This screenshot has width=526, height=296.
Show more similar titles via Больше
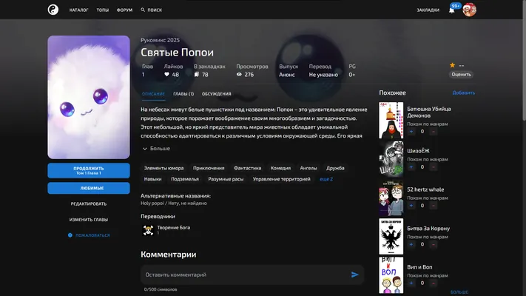(x=459, y=292)
